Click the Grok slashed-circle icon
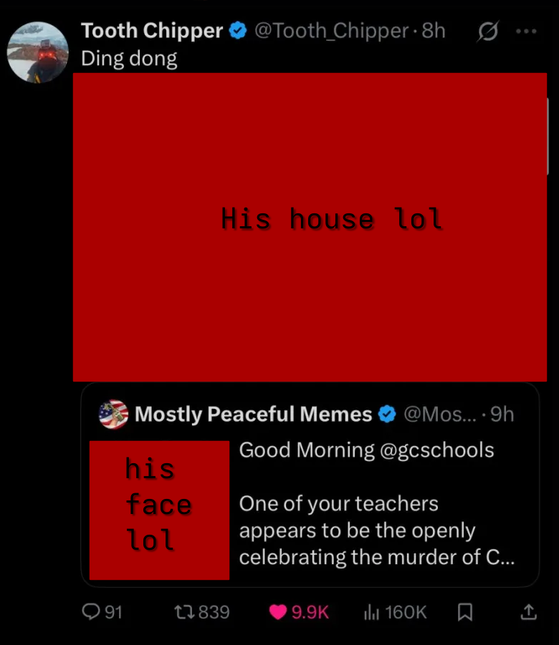This screenshot has width=559, height=645. pos(489,31)
